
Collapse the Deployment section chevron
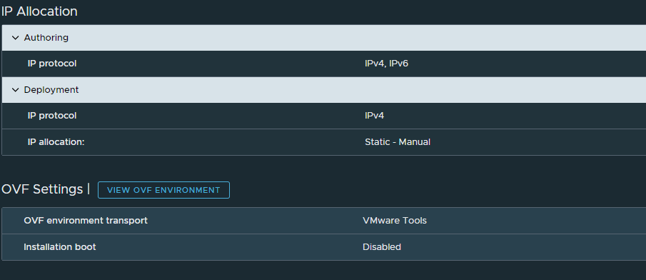(15, 90)
